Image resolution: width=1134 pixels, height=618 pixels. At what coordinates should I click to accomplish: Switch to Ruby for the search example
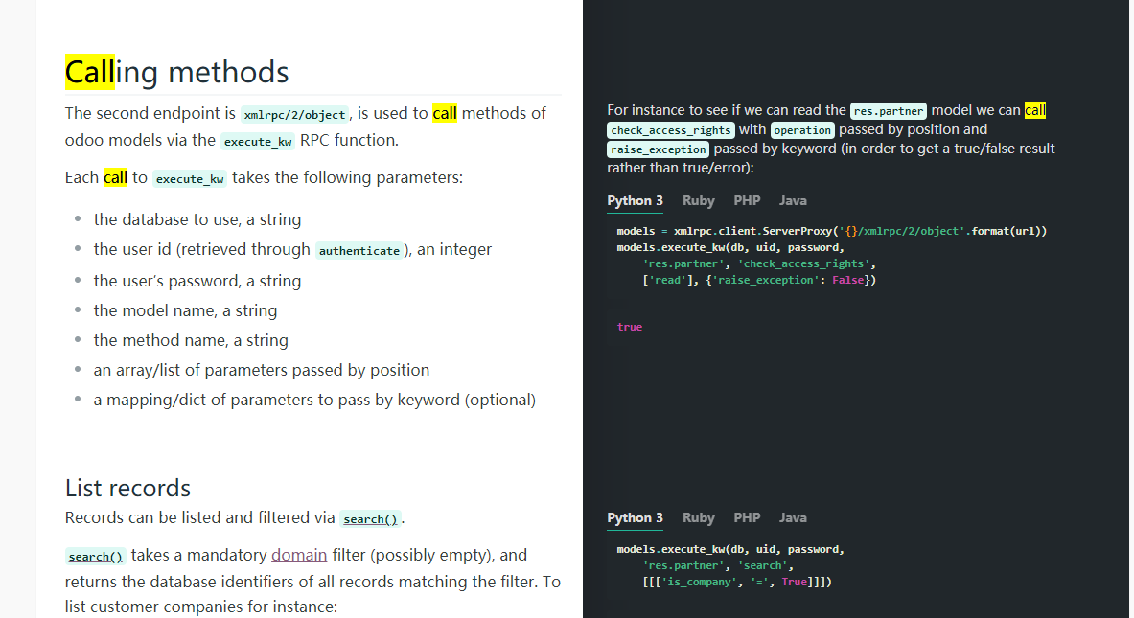698,517
